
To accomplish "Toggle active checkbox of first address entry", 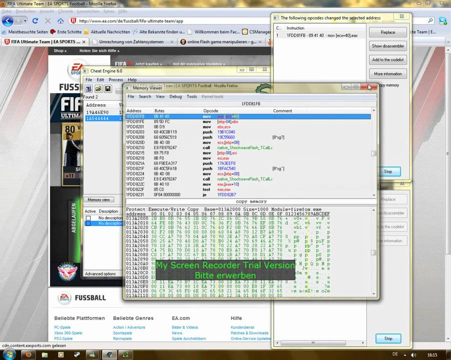I will pyautogui.click(x=88, y=218).
